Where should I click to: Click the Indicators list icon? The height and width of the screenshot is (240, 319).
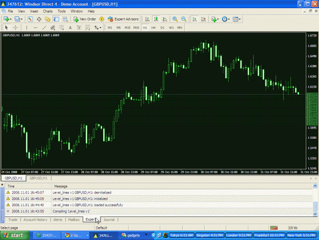pos(214,19)
